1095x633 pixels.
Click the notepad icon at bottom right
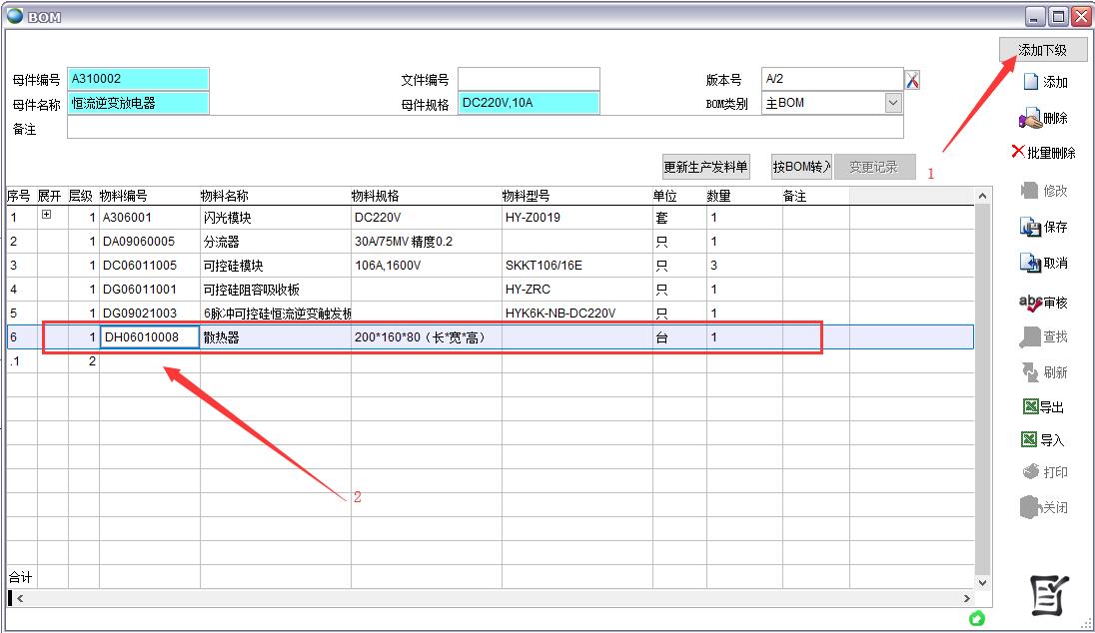click(1049, 596)
